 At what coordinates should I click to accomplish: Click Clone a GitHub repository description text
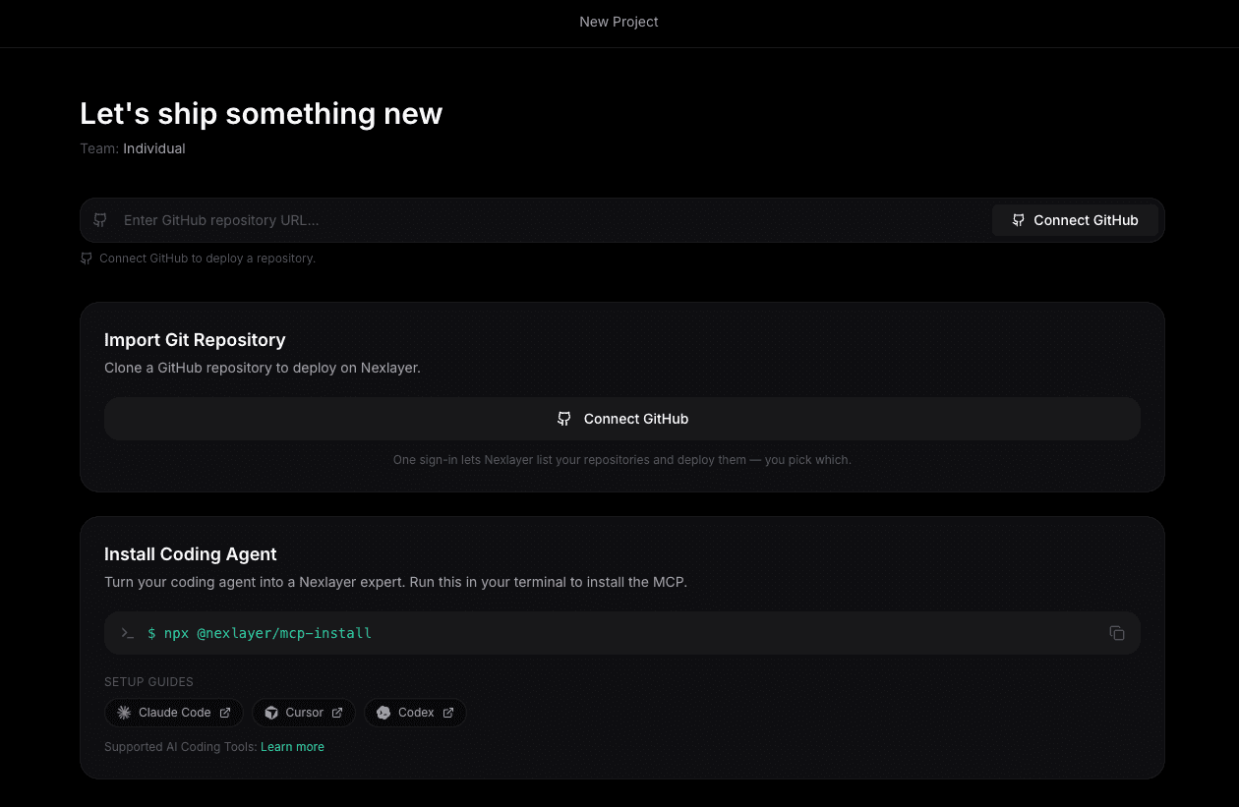click(x=263, y=368)
